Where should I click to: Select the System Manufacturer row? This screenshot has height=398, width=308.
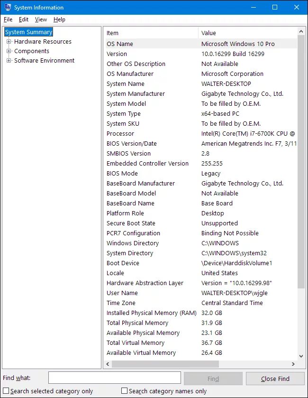pos(201,93)
